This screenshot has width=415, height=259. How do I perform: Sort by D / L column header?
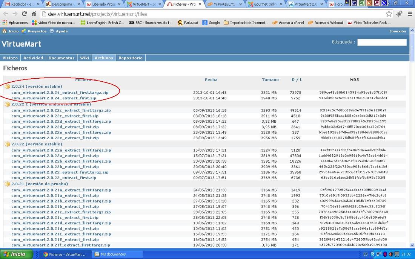(297, 80)
